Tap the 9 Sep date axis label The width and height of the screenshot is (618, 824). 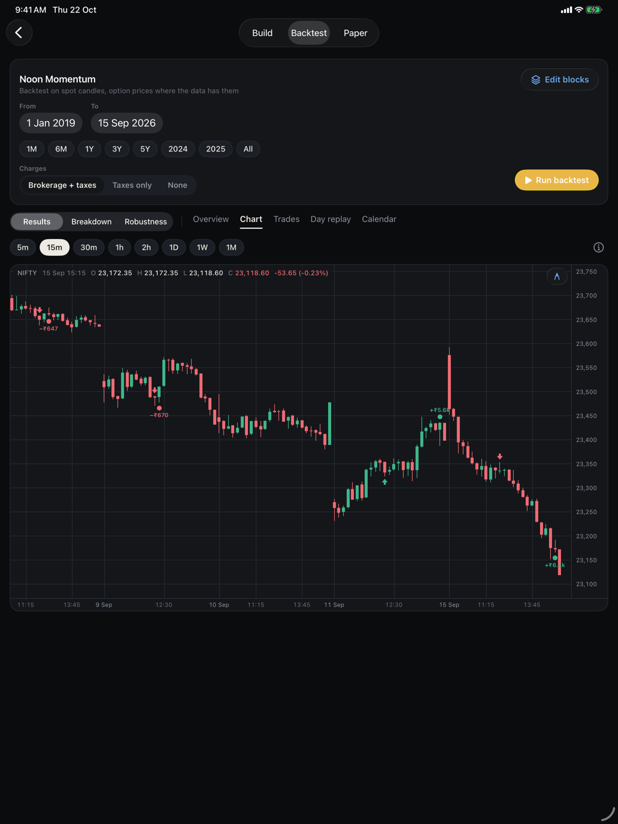[104, 605]
